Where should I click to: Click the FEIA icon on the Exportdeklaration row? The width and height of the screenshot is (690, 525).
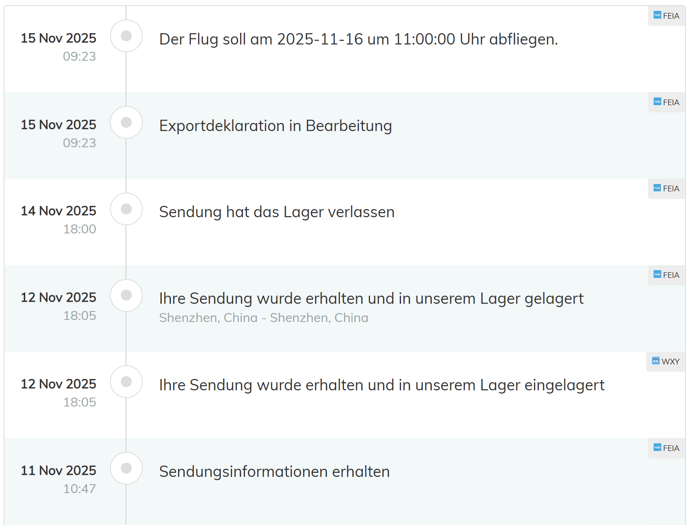657,102
